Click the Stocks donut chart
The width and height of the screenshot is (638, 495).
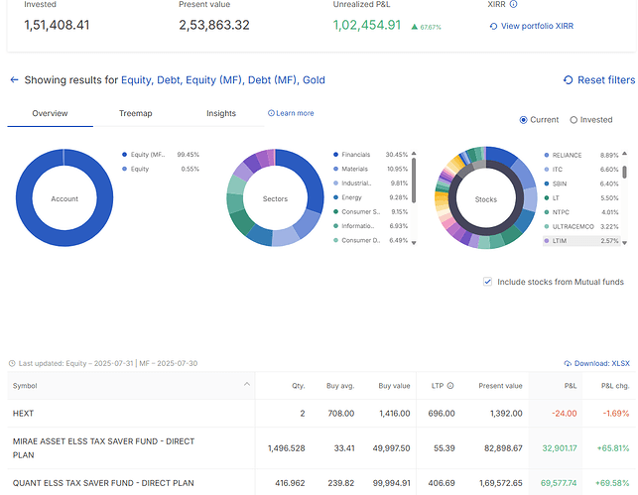coord(486,198)
